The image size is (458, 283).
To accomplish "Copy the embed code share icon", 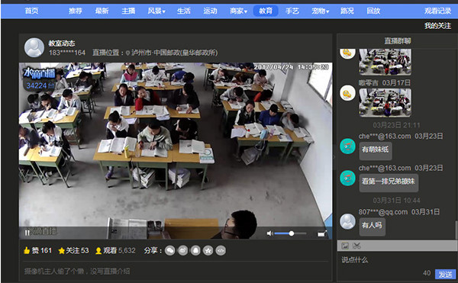I will (221, 251).
